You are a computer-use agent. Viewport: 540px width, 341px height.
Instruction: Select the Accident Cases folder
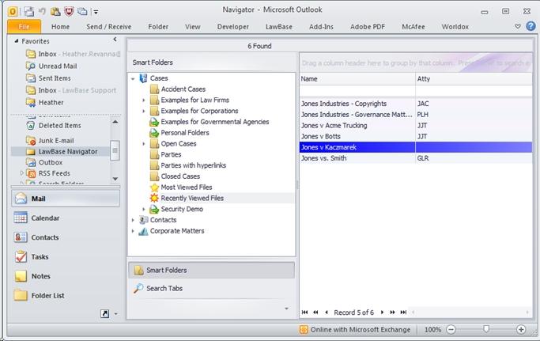click(x=183, y=89)
